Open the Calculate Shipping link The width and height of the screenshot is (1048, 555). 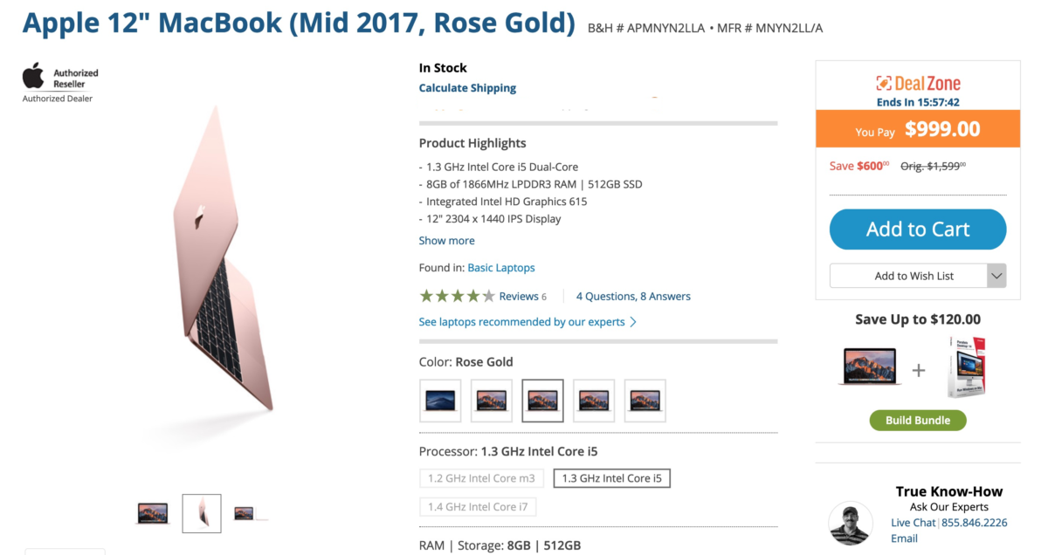click(467, 88)
